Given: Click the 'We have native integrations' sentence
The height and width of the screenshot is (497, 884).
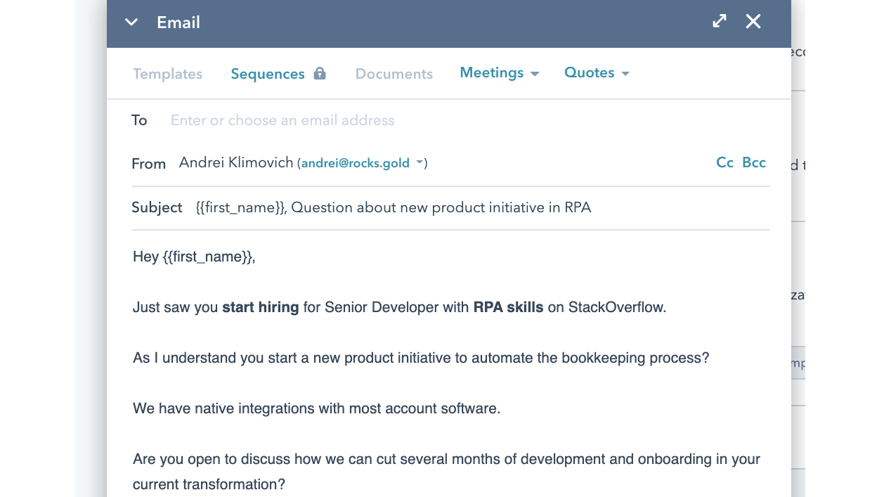Looking at the screenshot, I should [x=316, y=408].
